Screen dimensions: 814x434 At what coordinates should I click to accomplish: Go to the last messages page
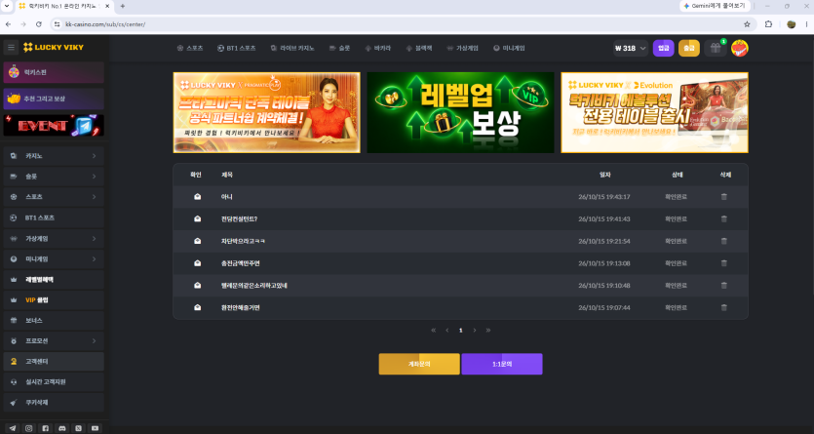coord(488,331)
